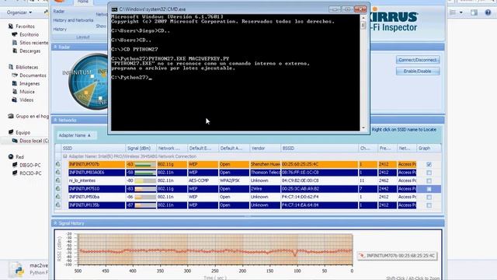Click the Explorer change view icon
The width and height of the screenshot is (497, 280).
click(453, 12)
